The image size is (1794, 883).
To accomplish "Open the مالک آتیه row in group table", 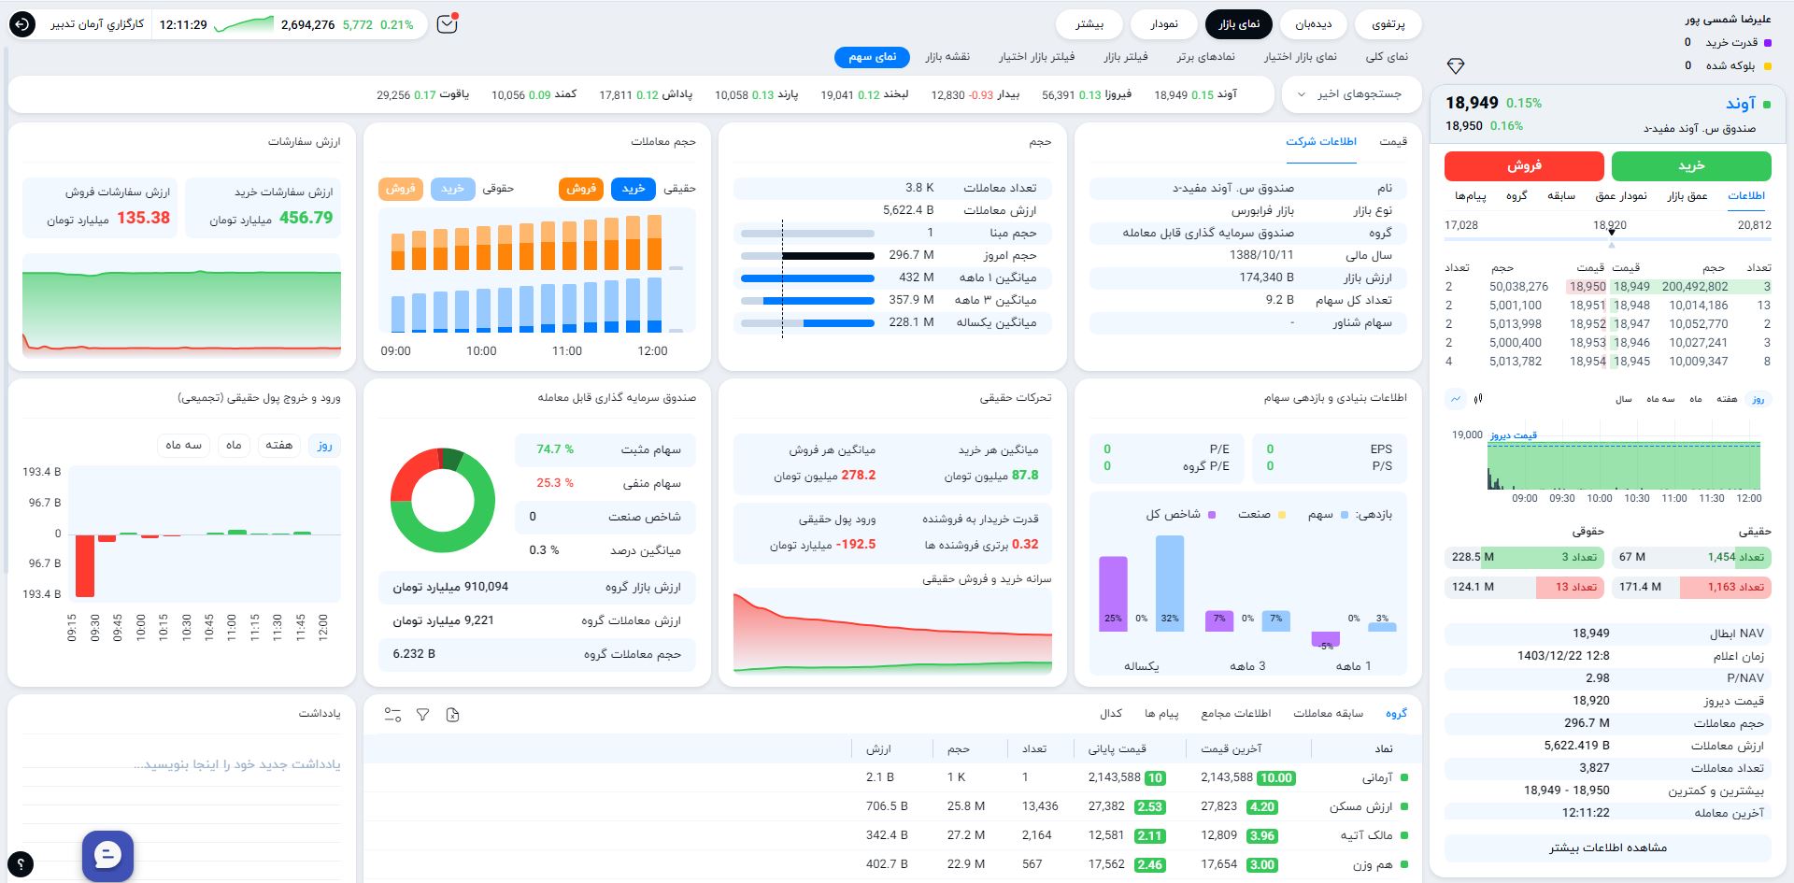I will (892, 835).
